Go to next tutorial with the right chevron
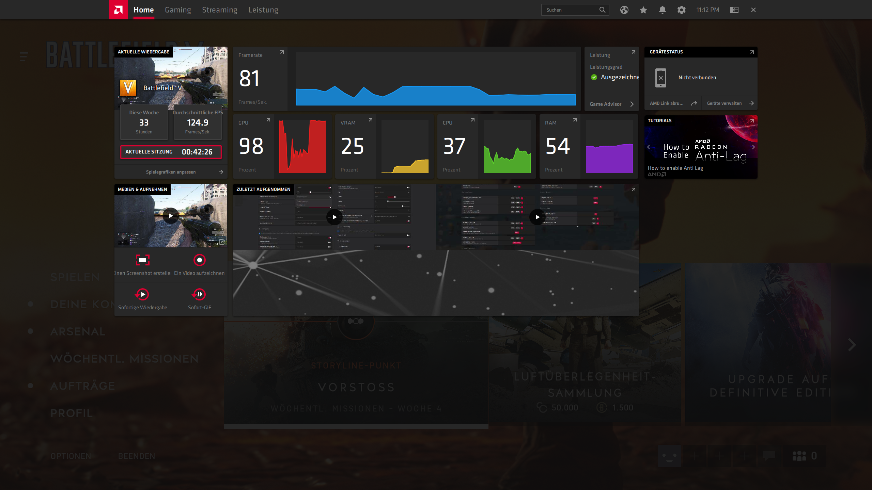872x490 pixels. [753, 147]
